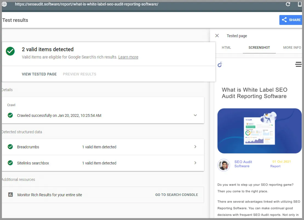Click the globe icon beside the URL

(4, 4)
